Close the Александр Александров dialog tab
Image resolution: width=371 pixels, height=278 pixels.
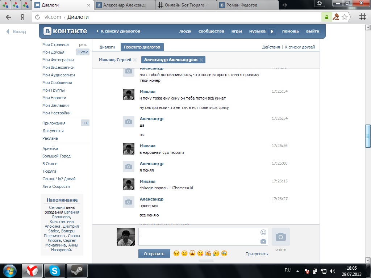(x=201, y=60)
